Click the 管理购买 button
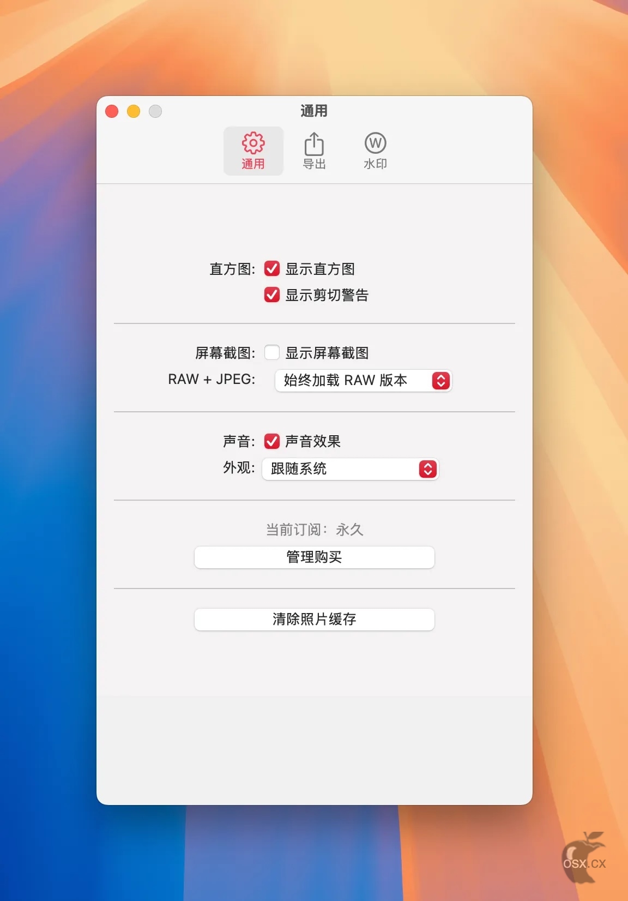This screenshot has height=901, width=628. tap(315, 557)
